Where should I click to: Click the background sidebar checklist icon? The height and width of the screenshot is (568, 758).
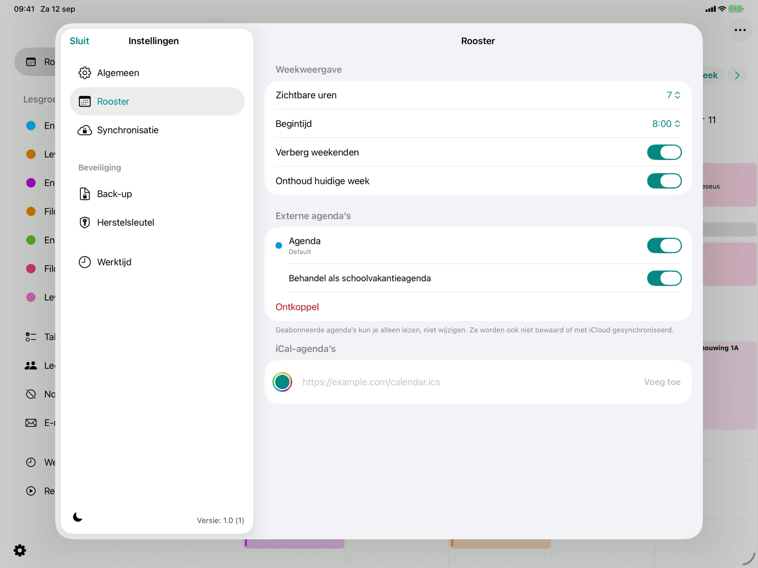click(31, 337)
